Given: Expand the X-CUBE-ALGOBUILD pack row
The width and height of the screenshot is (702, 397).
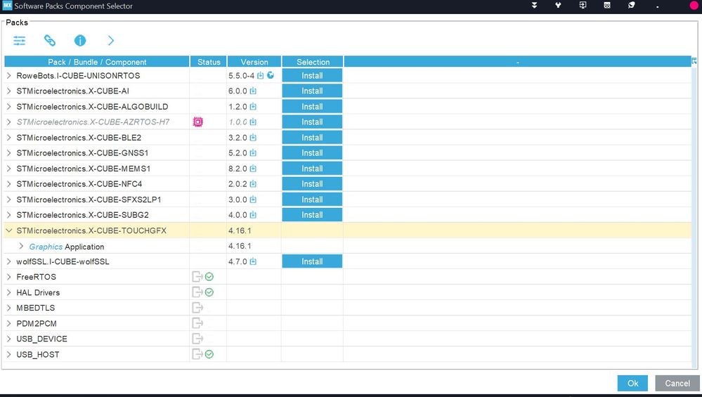Looking at the screenshot, I should coord(8,107).
